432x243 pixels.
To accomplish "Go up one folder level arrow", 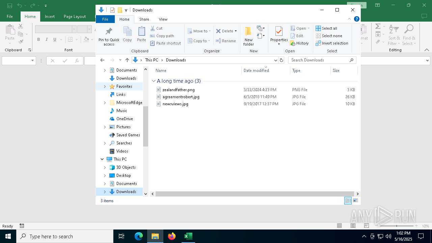I will [x=127, y=60].
